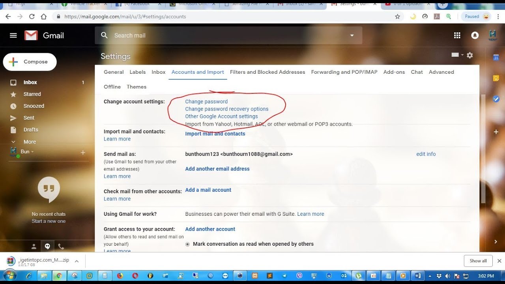Open the Hangouts contacts icon
Image resolution: width=505 pixels, height=284 pixels.
[x=34, y=247]
